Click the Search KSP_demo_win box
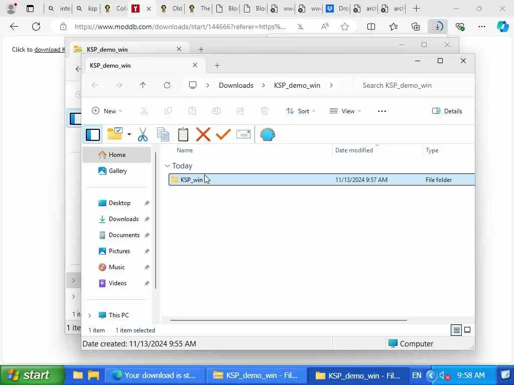The height and width of the screenshot is (385, 514). [x=415, y=85]
